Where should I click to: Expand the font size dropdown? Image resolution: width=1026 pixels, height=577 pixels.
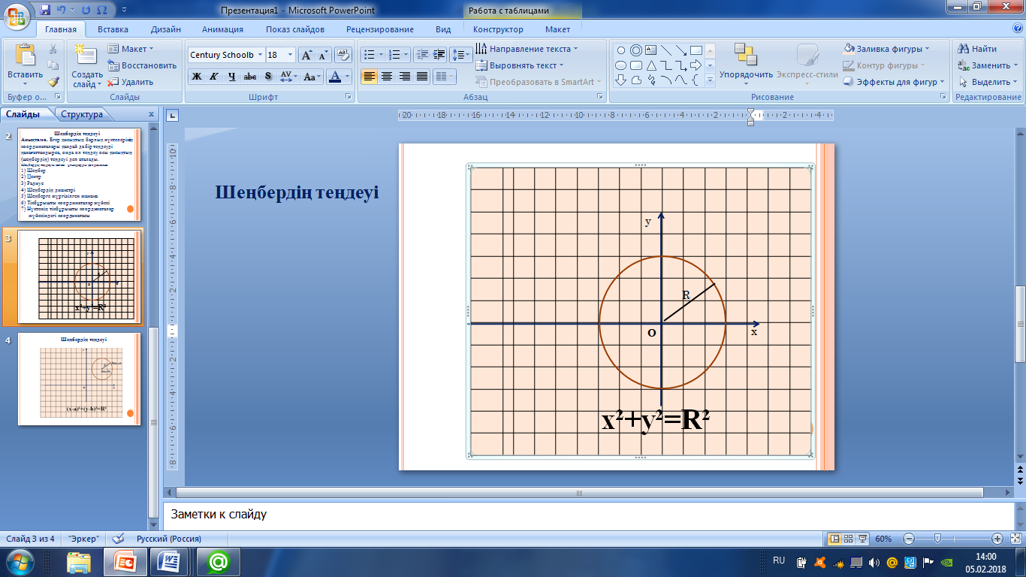[x=291, y=55]
